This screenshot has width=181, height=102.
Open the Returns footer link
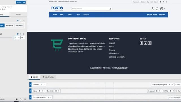[x=111, y=46]
